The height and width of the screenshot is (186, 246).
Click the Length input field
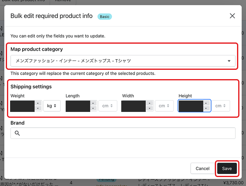coord(78,106)
